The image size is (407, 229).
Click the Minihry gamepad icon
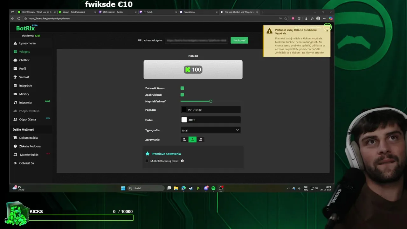coord(15,94)
